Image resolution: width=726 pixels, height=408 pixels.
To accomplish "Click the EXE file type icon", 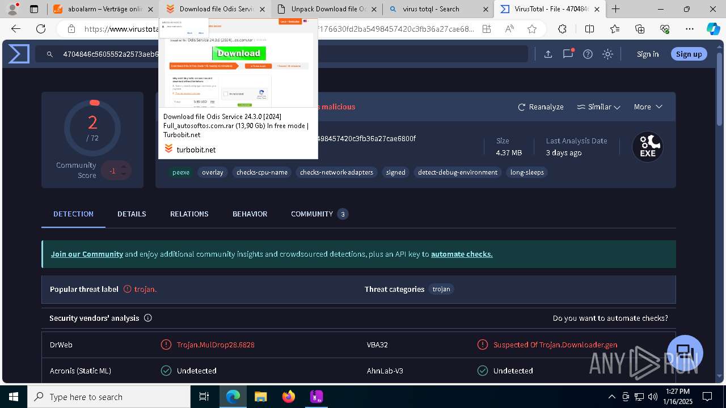I will (x=648, y=147).
